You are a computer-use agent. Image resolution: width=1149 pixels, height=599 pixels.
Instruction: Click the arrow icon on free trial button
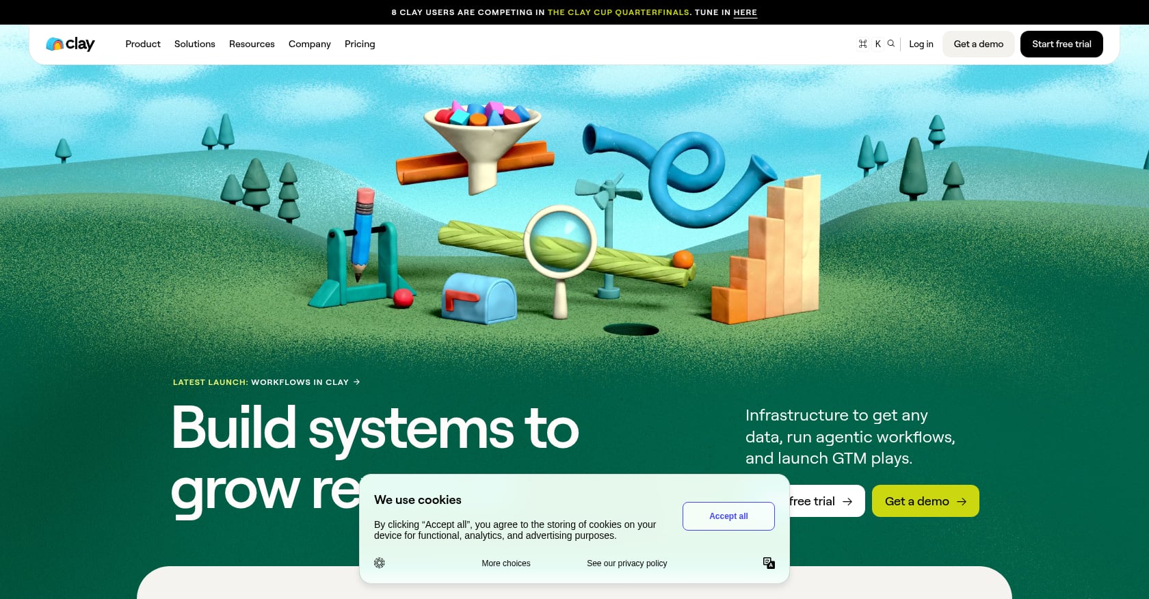[x=847, y=501]
